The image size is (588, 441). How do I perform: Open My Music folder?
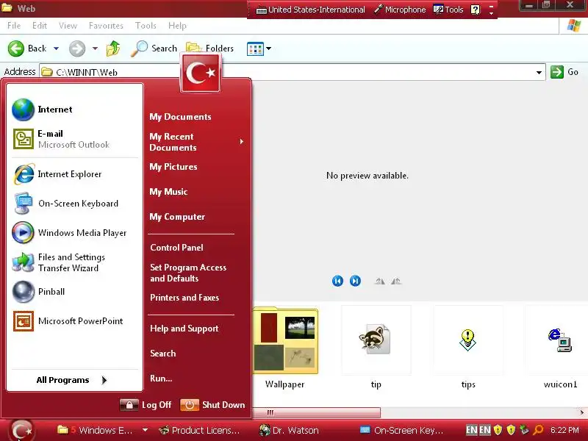[x=168, y=192]
